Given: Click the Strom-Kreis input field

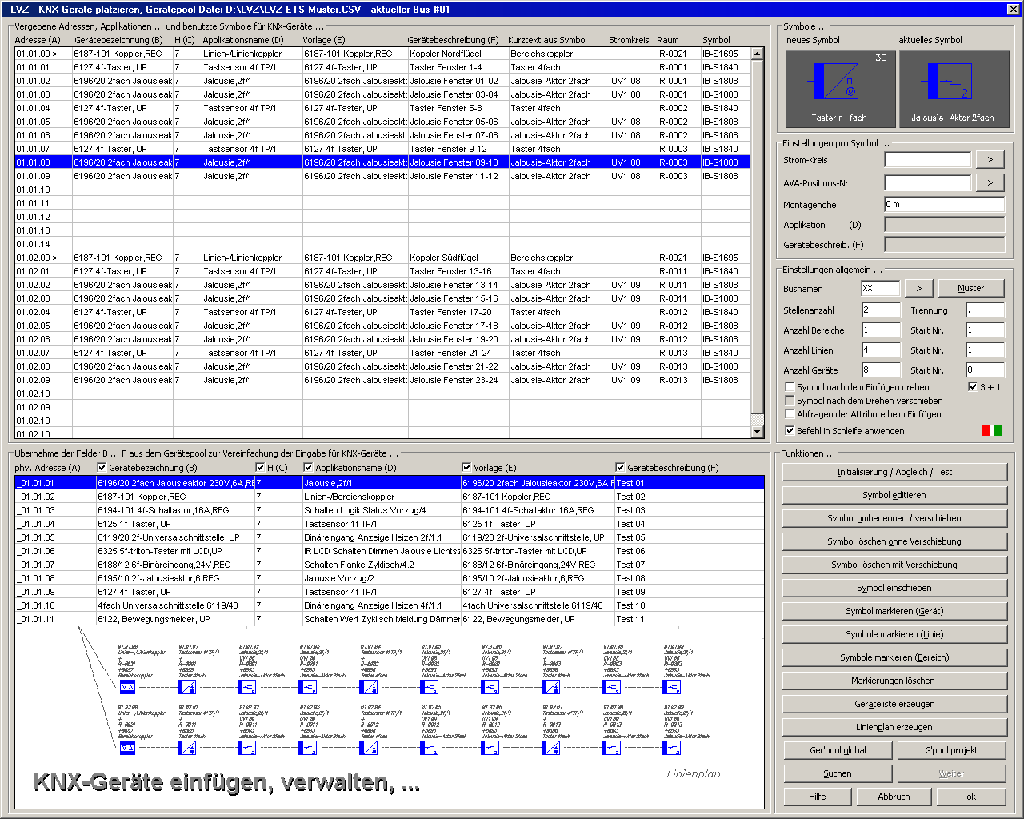Looking at the screenshot, I should [927, 159].
